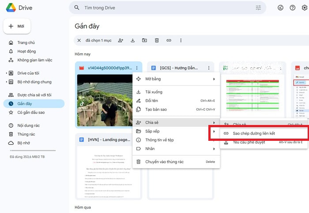Clear selection with the X button
The image size is (309, 213).
coord(79,40)
